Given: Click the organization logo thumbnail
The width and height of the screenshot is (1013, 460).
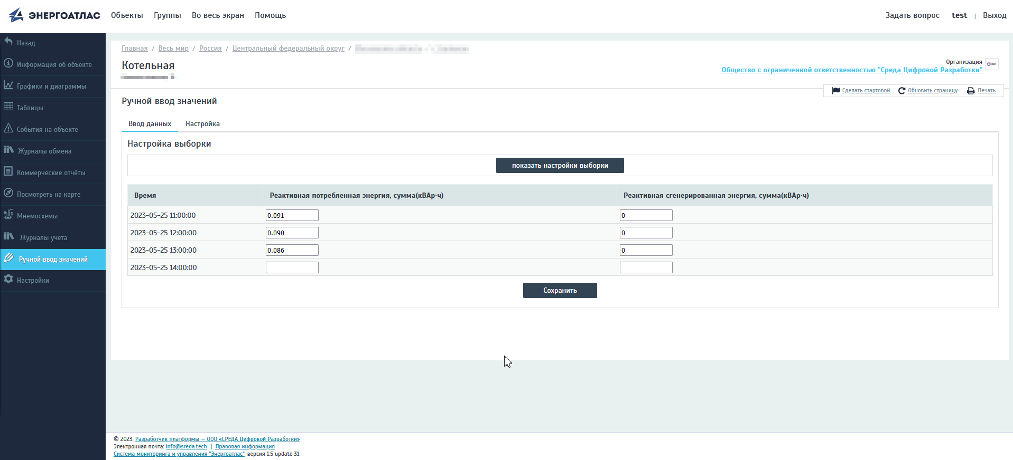Looking at the screenshot, I should point(991,64).
